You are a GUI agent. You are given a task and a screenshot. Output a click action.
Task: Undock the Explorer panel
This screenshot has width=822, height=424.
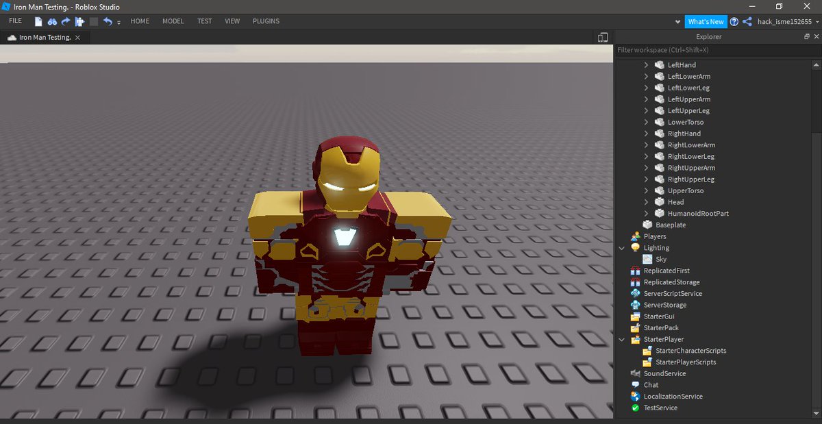pos(807,37)
